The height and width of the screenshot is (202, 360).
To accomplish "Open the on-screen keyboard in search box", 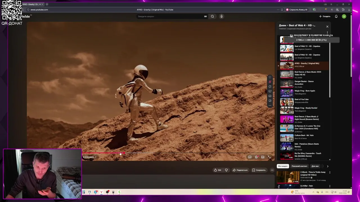I will [x=205, y=16].
